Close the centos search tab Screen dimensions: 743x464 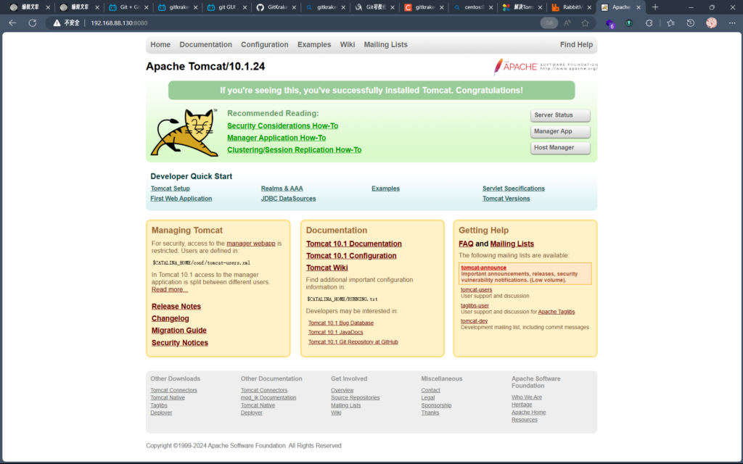pos(491,7)
